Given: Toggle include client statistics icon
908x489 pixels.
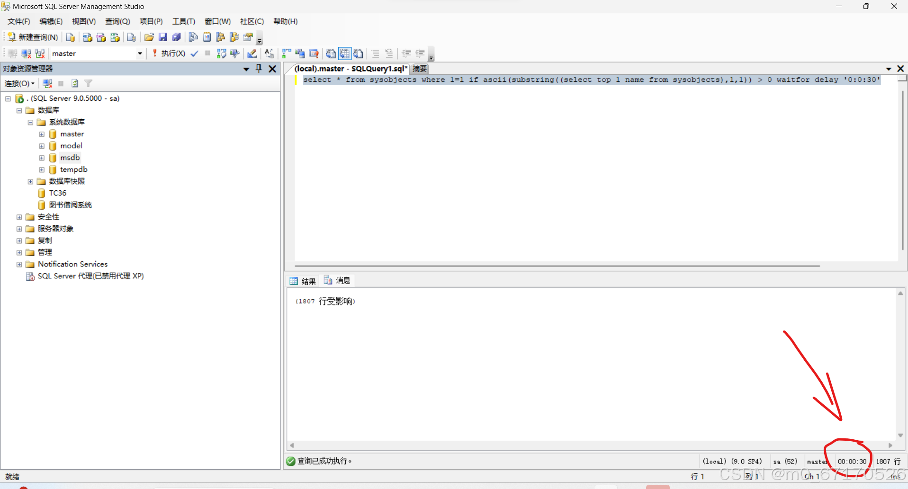Looking at the screenshot, I should (x=300, y=53).
